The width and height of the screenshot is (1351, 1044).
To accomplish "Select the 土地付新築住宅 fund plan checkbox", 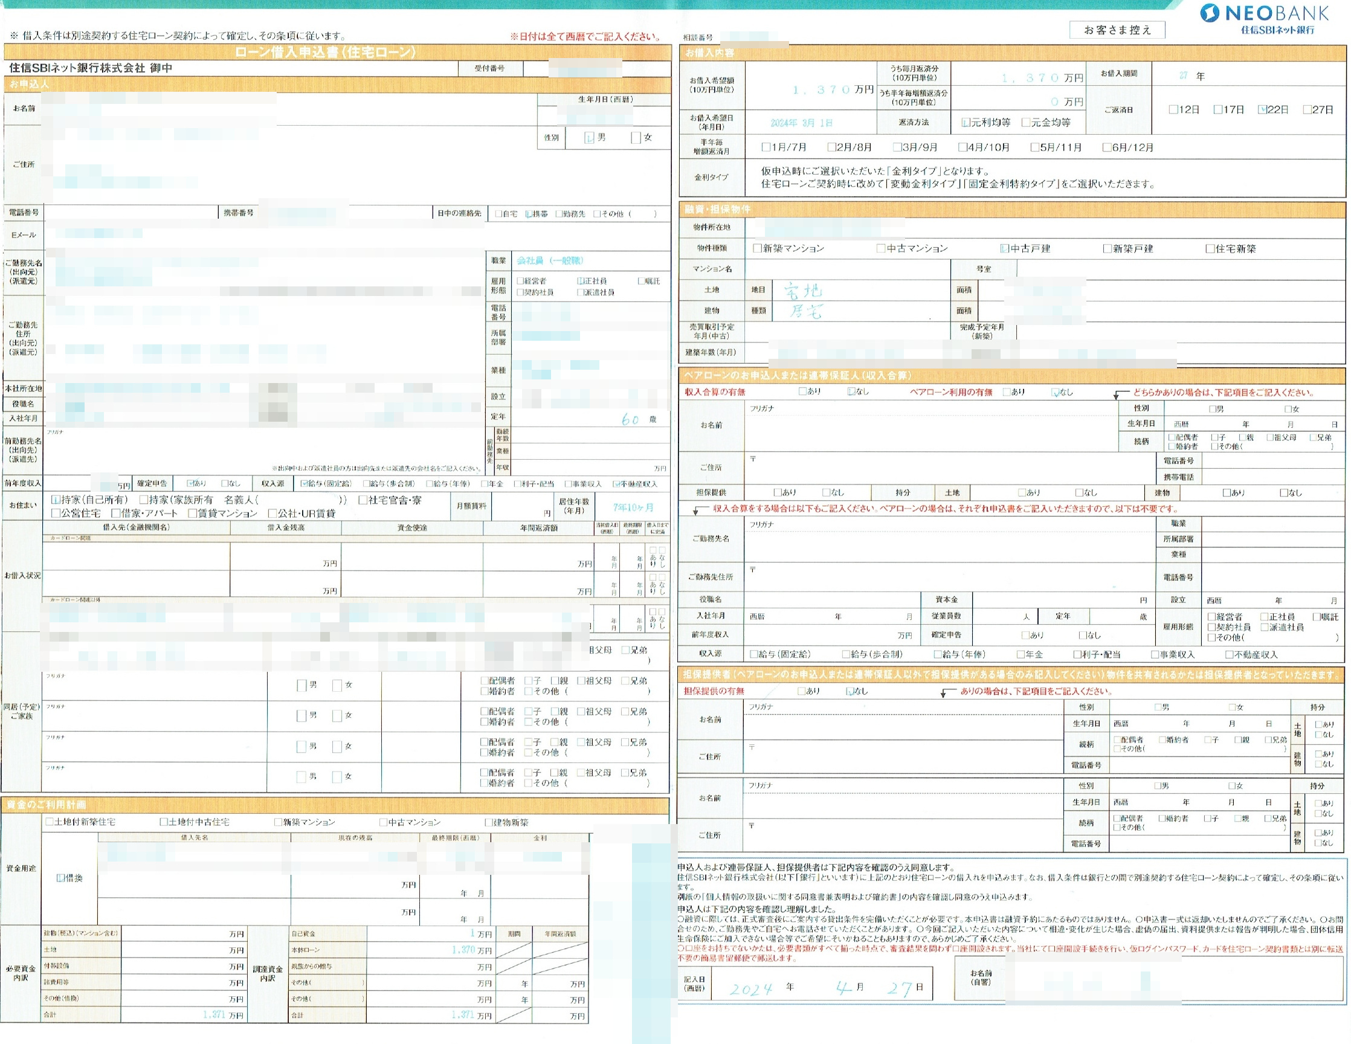I will point(50,822).
